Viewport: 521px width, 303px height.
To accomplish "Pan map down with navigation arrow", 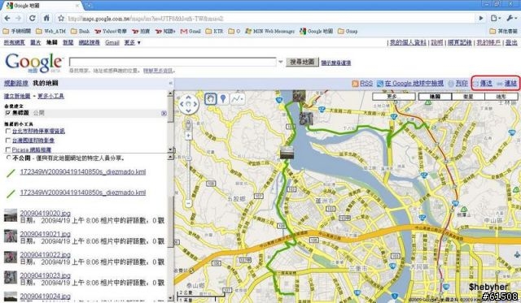I will tap(188, 111).
